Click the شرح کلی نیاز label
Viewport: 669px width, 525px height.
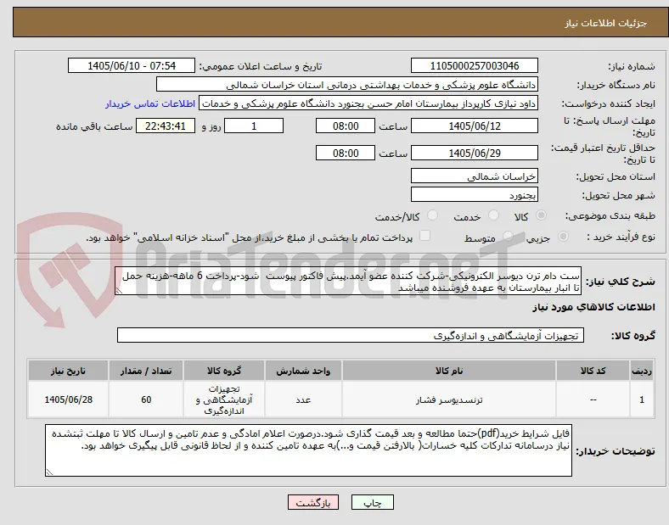620,282
